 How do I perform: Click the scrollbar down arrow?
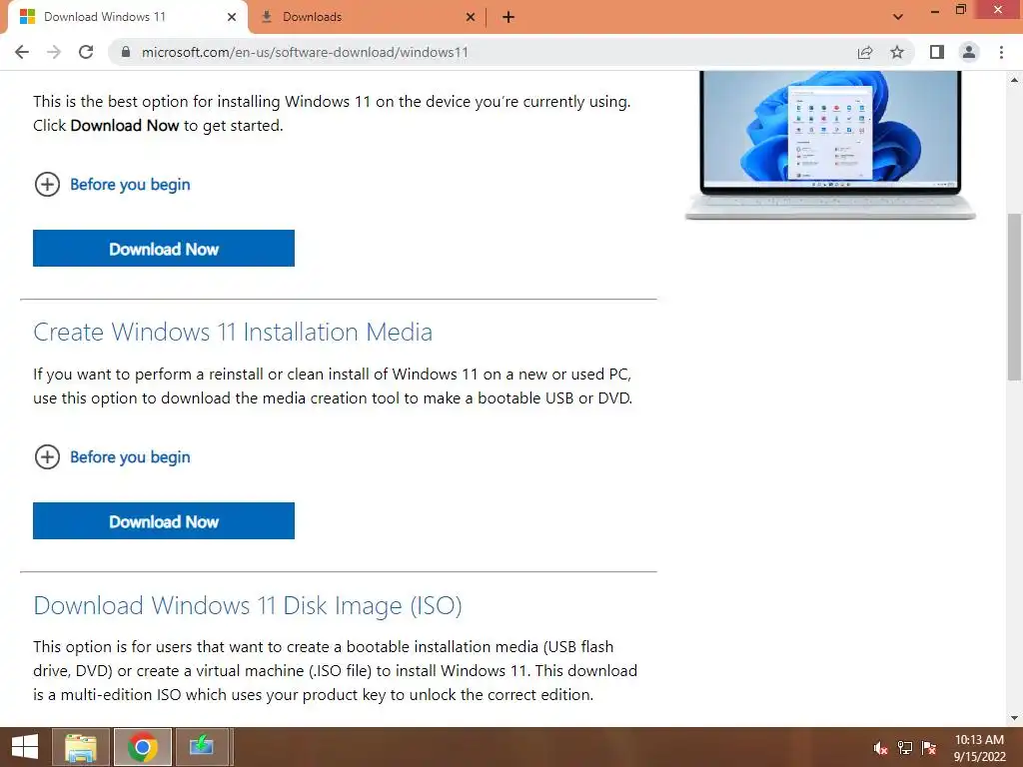click(x=1014, y=718)
